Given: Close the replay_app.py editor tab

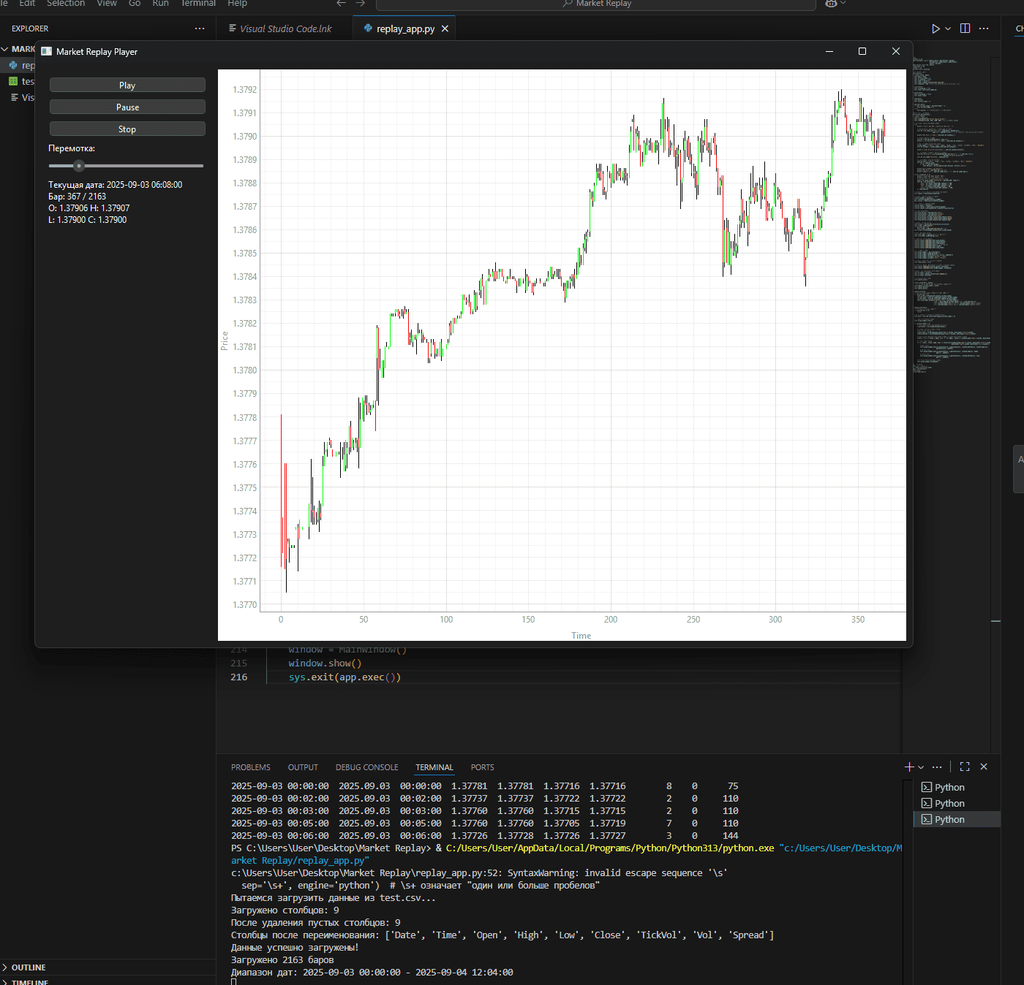Looking at the screenshot, I should [445, 28].
